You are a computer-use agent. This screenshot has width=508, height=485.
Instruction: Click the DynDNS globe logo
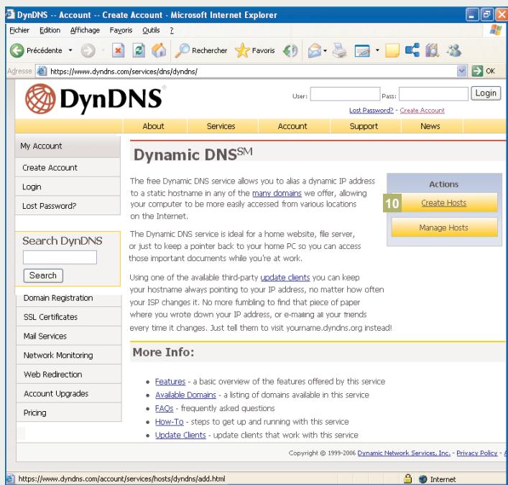point(40,99)
